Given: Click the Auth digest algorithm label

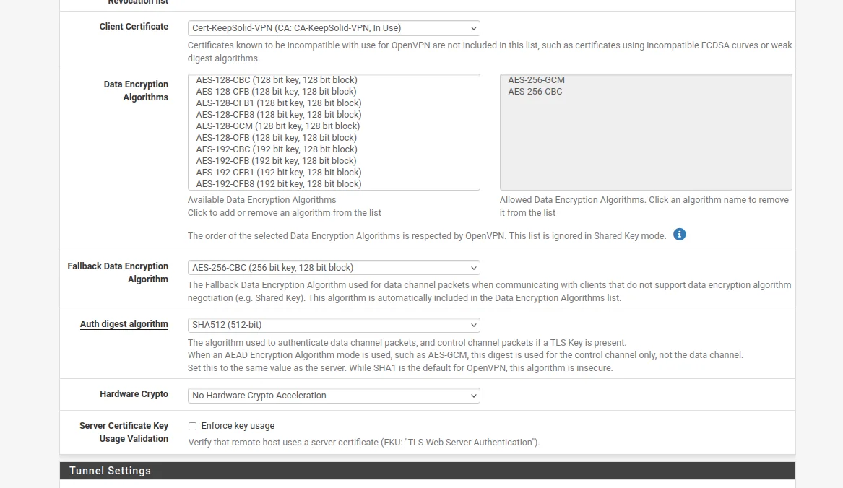Looking at the screenshot, I should tap(124, 324).
